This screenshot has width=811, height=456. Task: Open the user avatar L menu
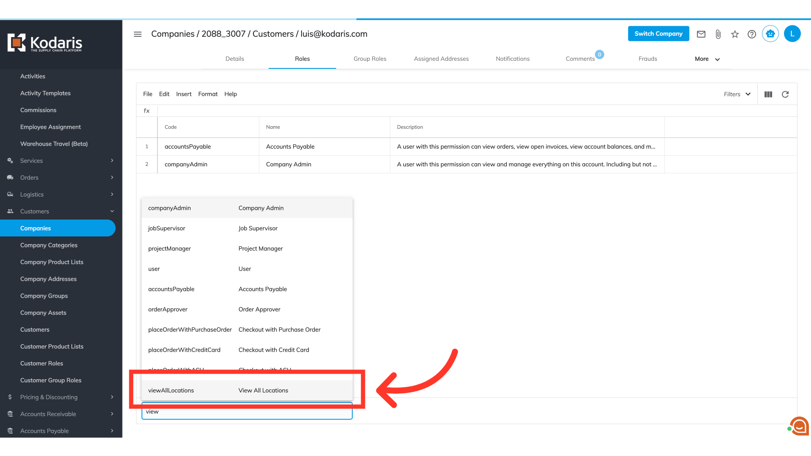(792, 34)
